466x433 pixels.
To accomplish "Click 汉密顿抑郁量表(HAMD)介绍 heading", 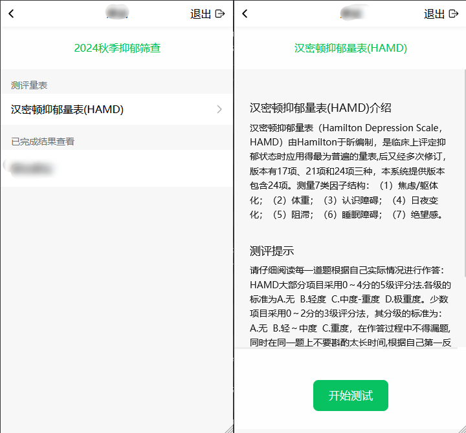I will pos(320,108).
